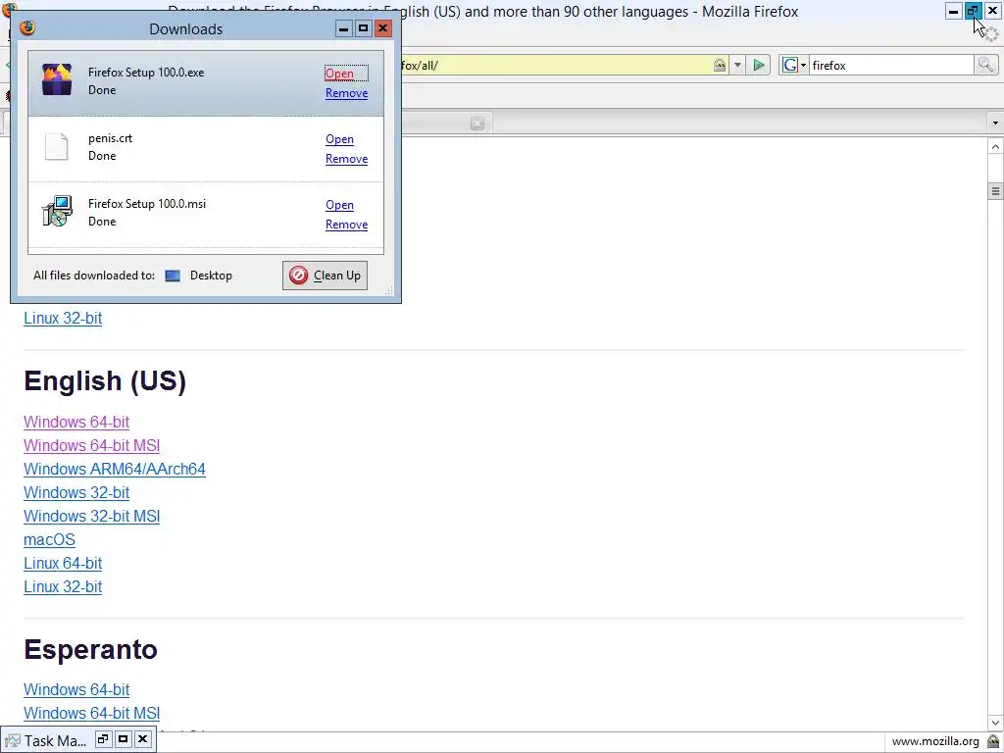Open the English (US) macOS link
Viewport: 1004px width, 753px height.
(49, 540)
